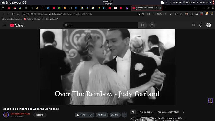Open the floating avatar icon beside the video
Image resolution: width=215 pixels, height=121 pixels.
click(x=210, y=101)
